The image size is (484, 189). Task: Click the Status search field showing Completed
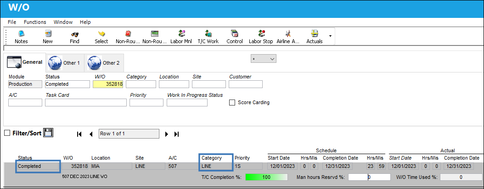click(68, 84)
